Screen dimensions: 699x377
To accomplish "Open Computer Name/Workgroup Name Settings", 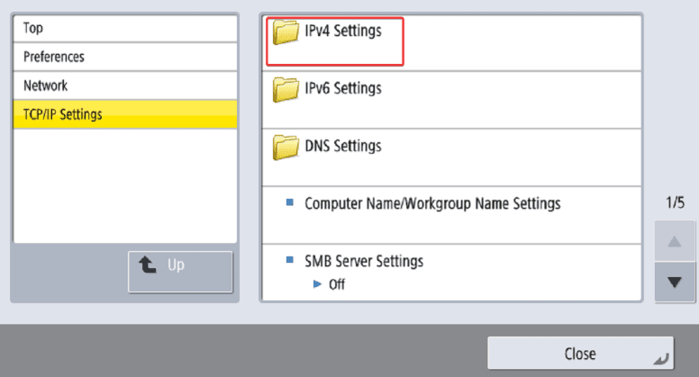I will (x=432, y=203).
